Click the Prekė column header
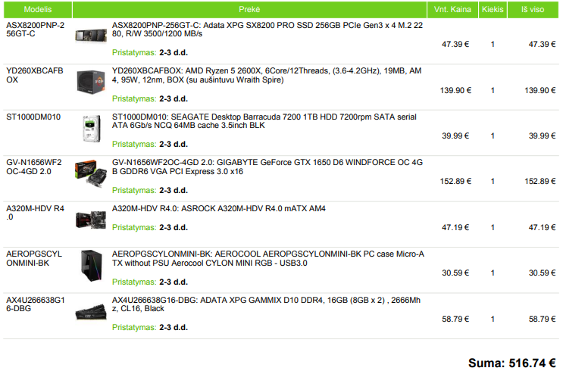Image resolution: width=563 pixels, height=371 pixels. pos(249,9)
